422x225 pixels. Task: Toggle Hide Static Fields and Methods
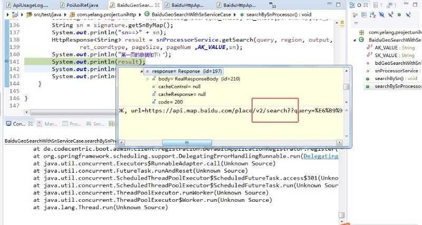(390, 15)
